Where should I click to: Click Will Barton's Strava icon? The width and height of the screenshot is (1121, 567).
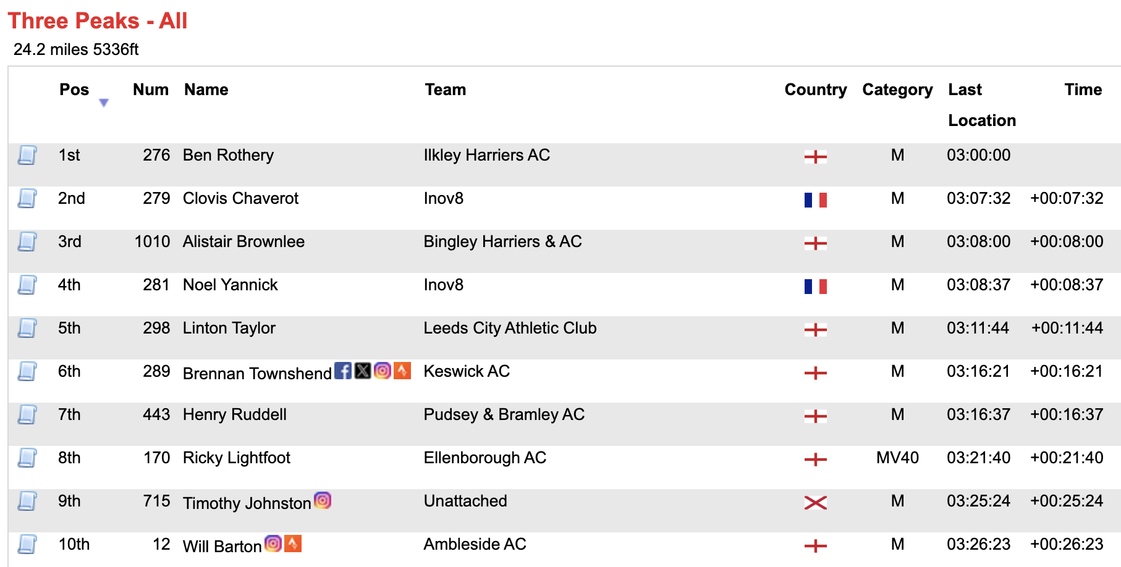pos(293,544)
